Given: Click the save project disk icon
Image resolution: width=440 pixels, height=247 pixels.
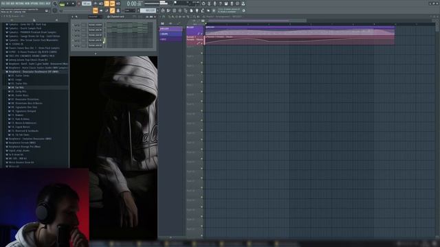Looking at the screenshot, I should coord(226,3).
